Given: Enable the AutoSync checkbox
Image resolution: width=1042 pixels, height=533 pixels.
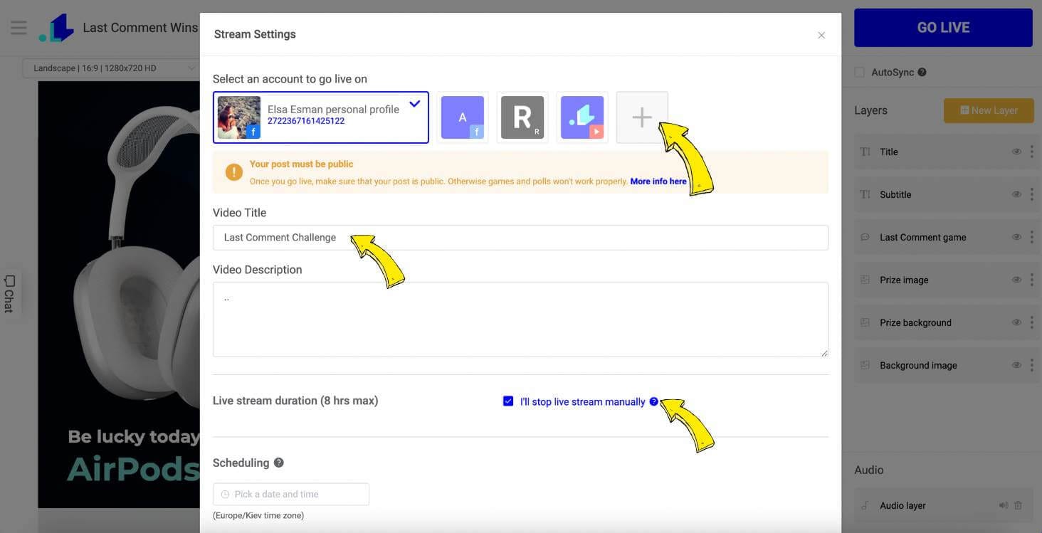Looking at the screenshot, I should 860,73.
